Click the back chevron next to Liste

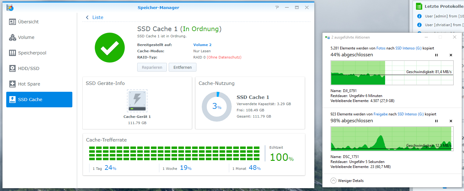click(x=87, y=17)
